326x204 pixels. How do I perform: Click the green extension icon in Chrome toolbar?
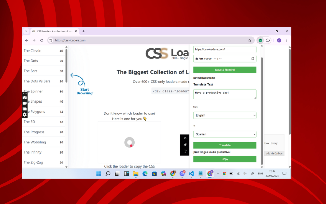click(260, 40)
